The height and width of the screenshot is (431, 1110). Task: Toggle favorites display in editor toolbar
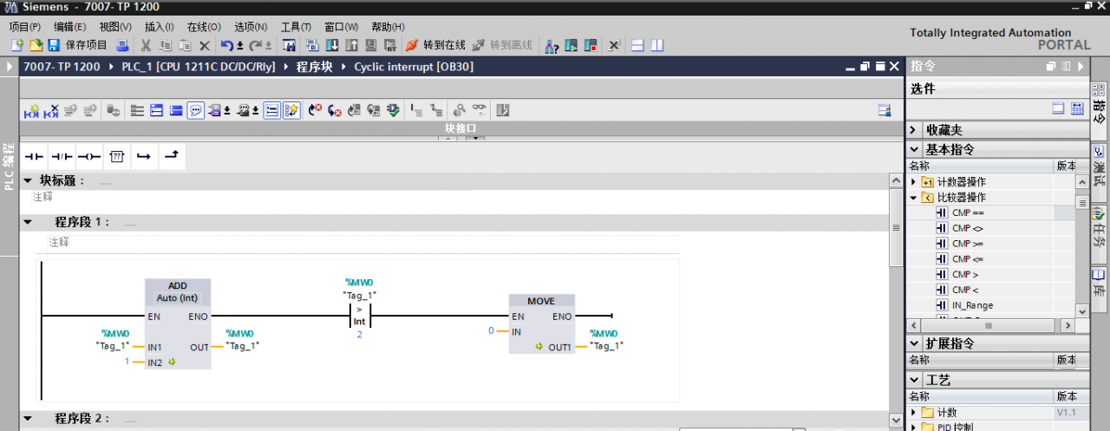coord(291,110)
